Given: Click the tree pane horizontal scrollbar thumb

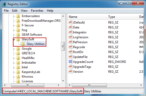Looking at the screenshot, I should (x=28, y=85).
